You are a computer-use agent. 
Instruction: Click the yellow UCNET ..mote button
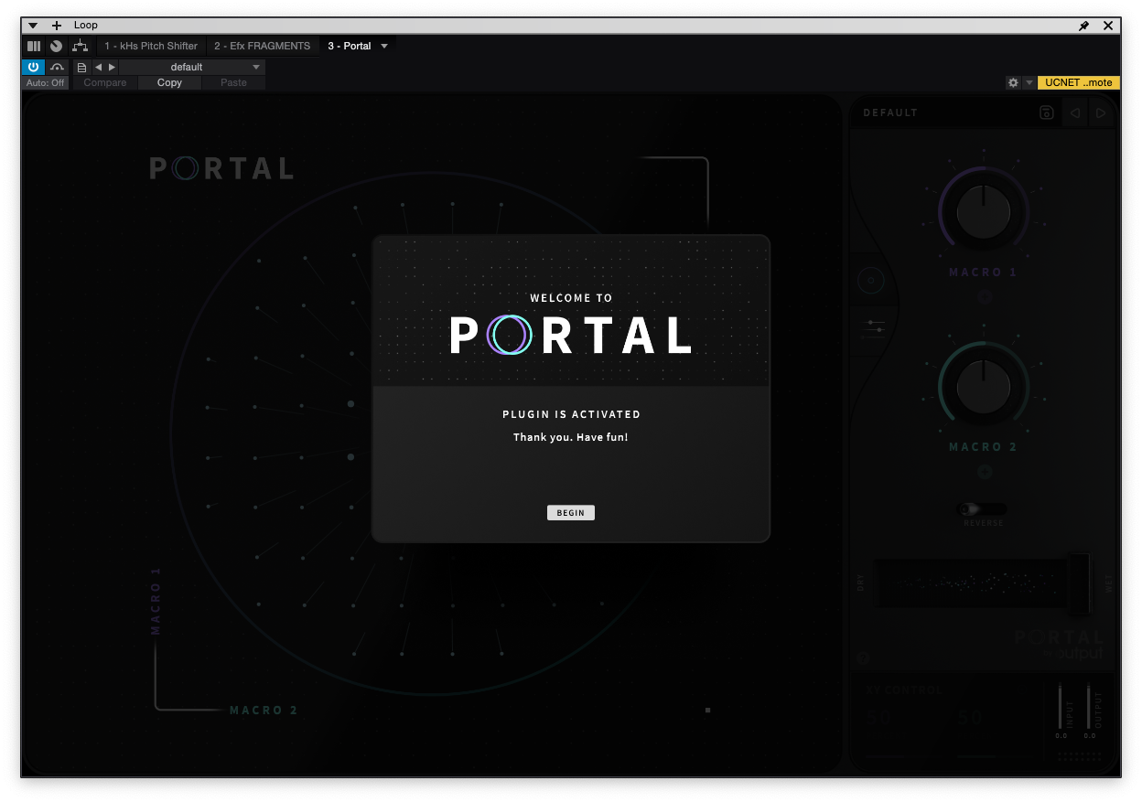point(1079,82)
